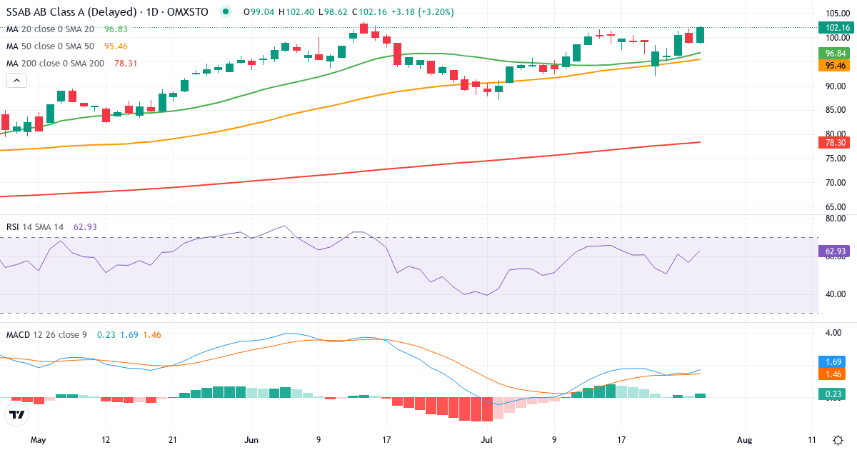Select the SSAB AB Class A symbol title
857x450 pixels.
click(107, 12)
